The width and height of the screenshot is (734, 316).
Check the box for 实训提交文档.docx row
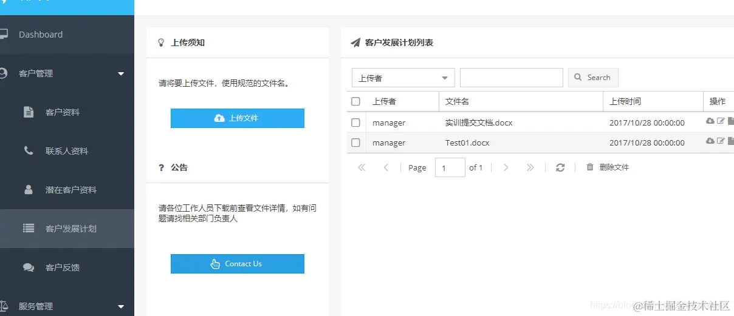356,123
